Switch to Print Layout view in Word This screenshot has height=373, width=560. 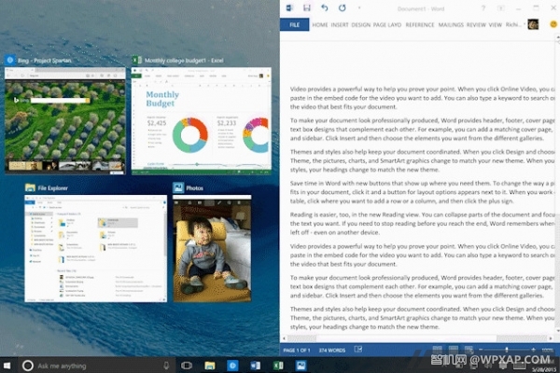point(454,350)
